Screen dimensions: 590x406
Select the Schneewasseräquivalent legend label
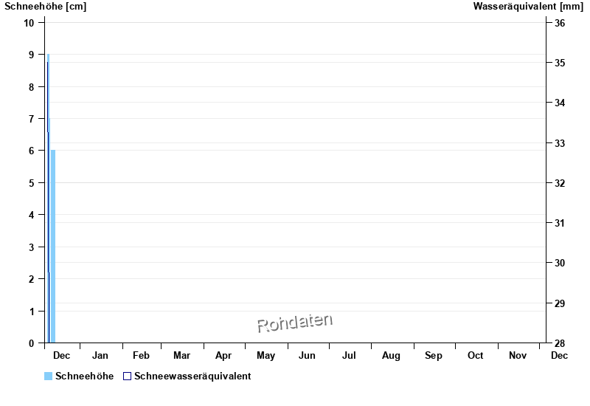[192, 376]
